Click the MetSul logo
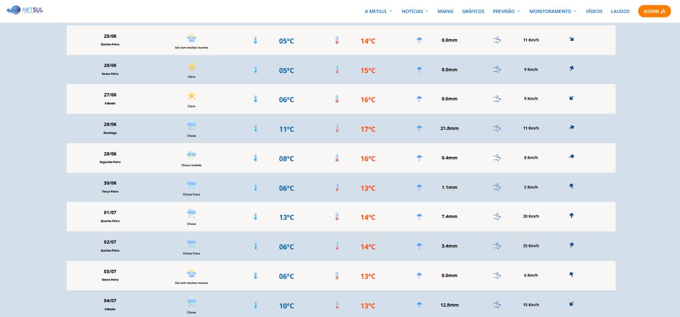This screenshot has height=317, width=680. click(25, 10)
